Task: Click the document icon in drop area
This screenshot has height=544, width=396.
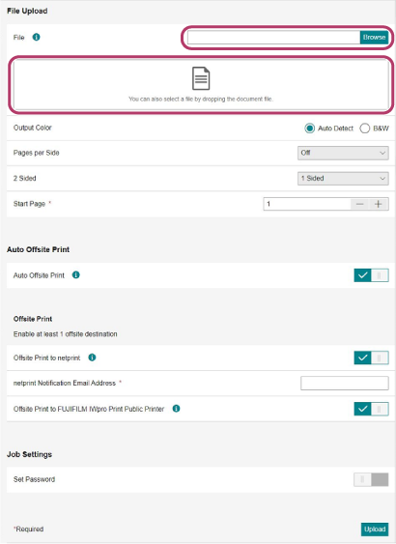Action: coord(201,78)
